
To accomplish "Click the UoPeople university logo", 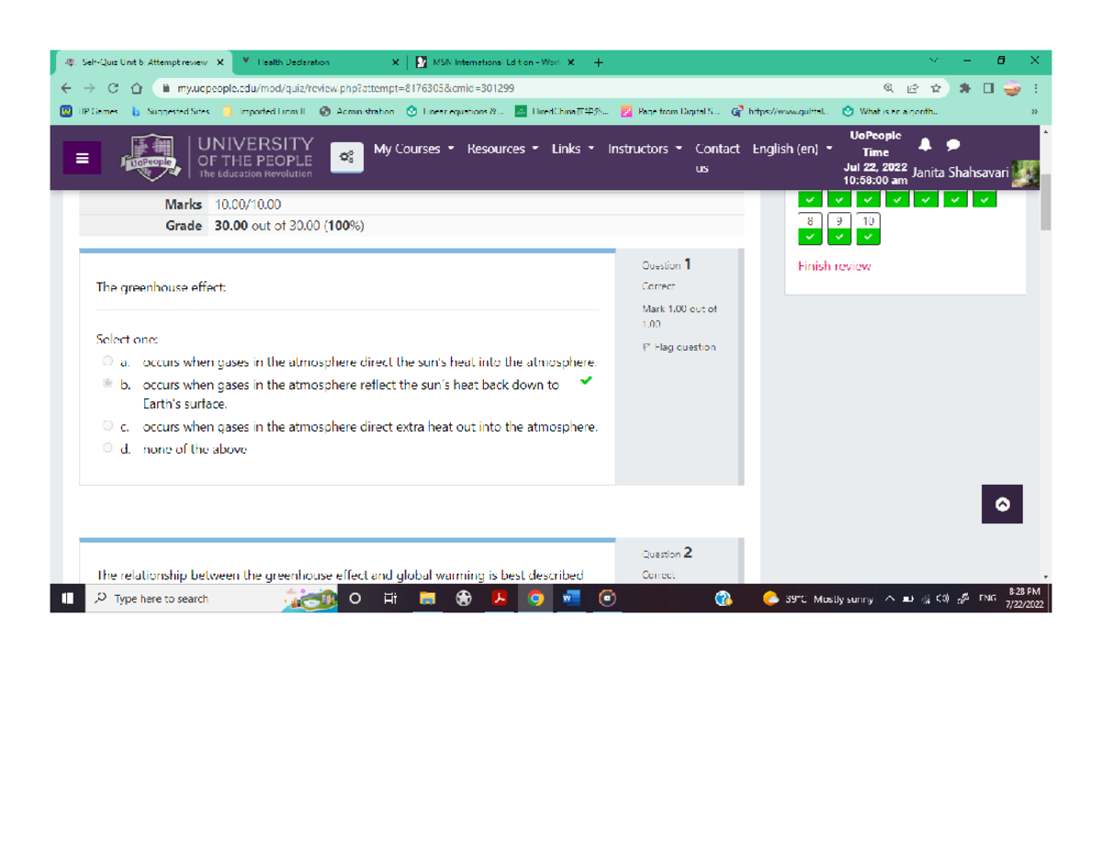I will coord(150,156).
